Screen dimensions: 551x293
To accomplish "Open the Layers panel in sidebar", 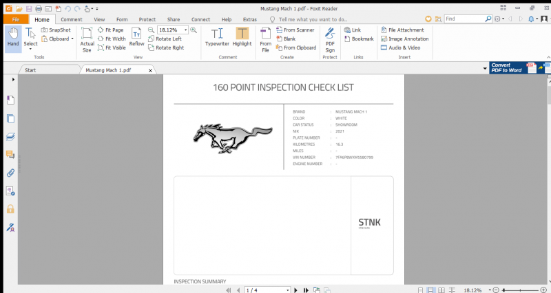I will 10,137.
